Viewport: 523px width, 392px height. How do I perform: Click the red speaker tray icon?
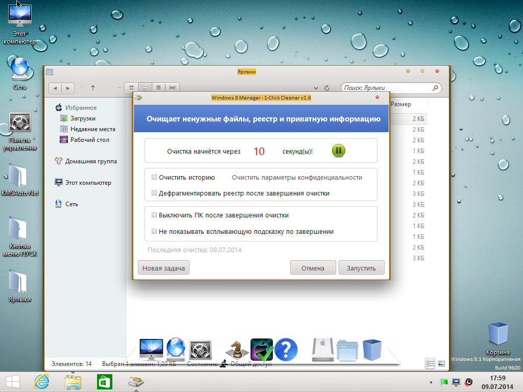tap(469, 382)
